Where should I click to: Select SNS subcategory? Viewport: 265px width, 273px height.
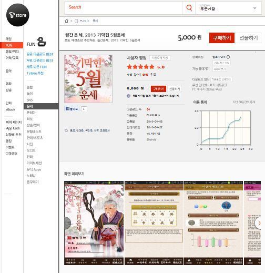pyautogui.click(x=29, y=100)
